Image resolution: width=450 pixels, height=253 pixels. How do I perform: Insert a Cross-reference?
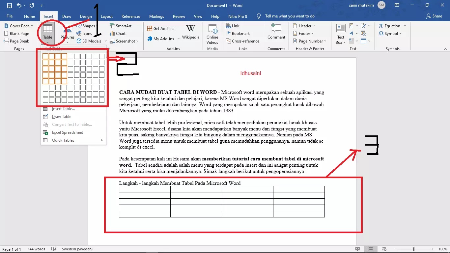click(x=242, y=41)
